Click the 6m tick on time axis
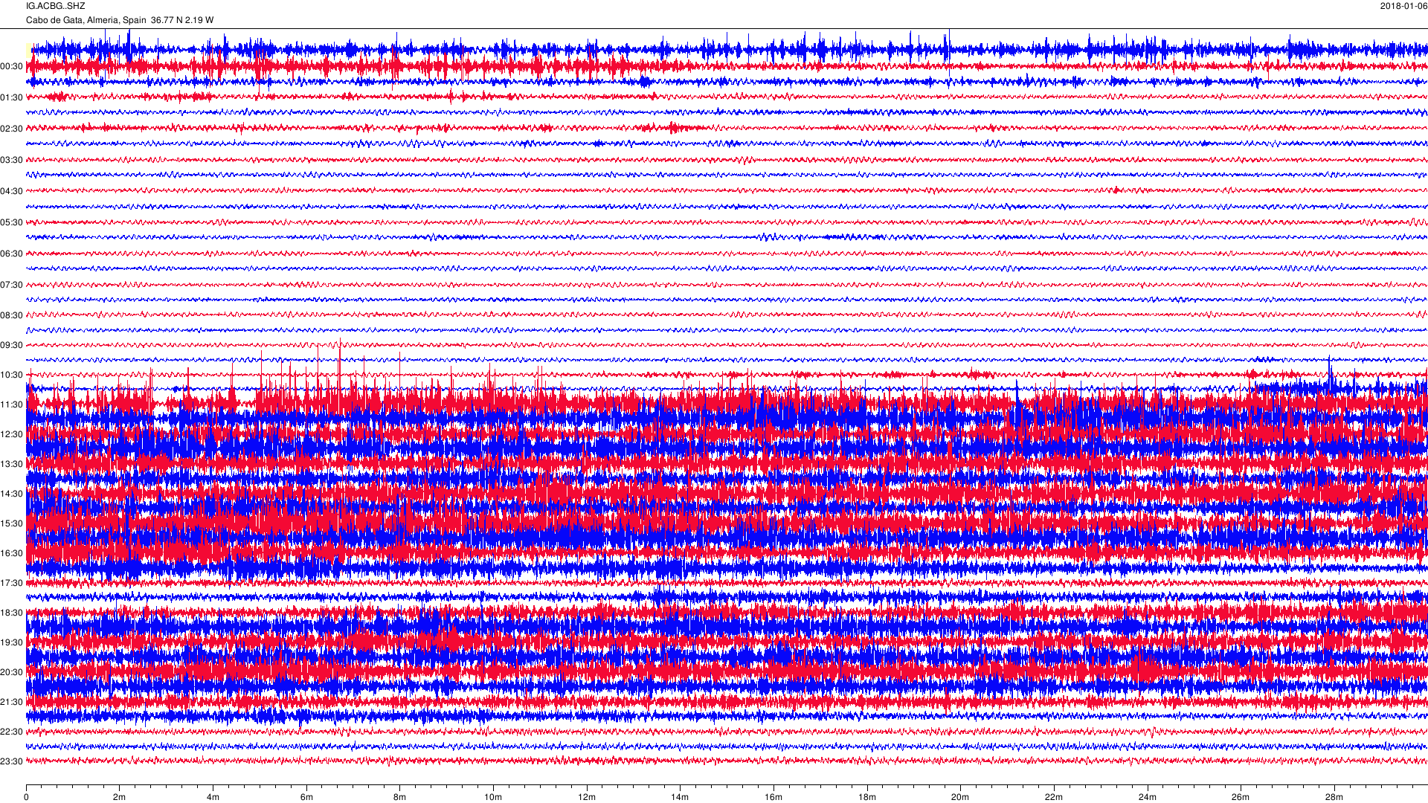The height and width of the screenshot is (803, 1428). point(306,797)
